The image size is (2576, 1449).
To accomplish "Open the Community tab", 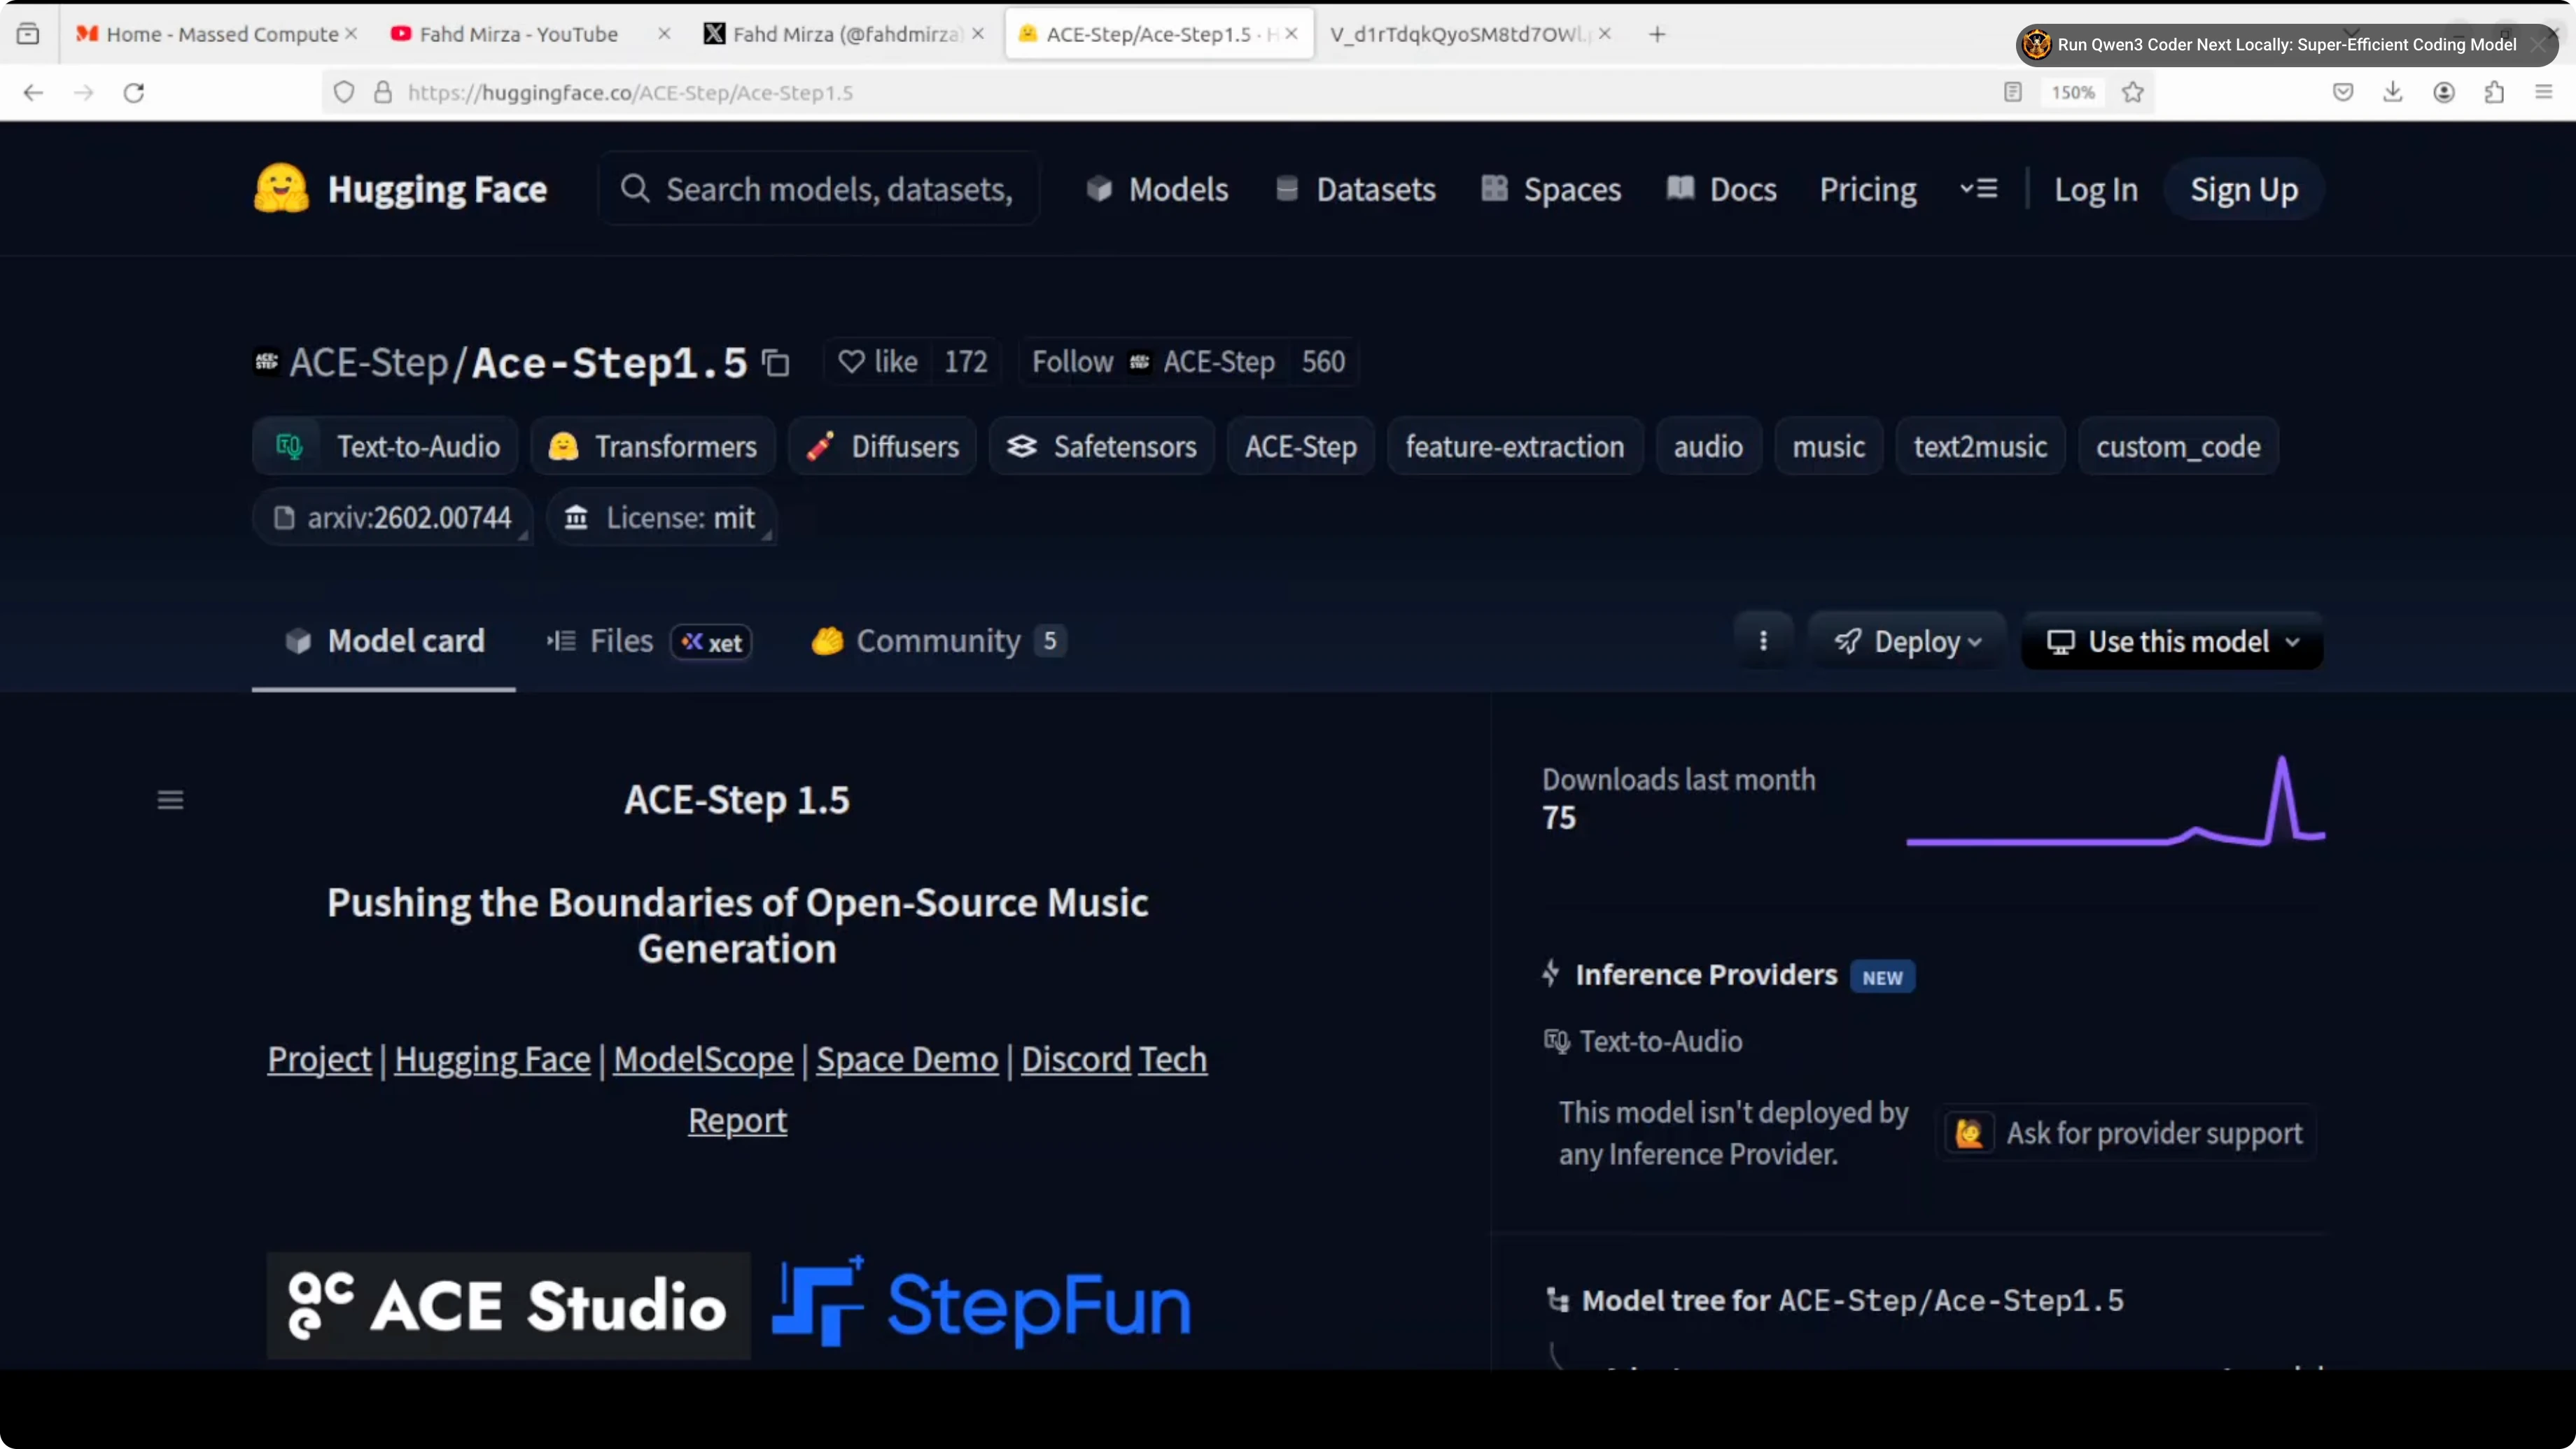I will (x=937, y=641).
